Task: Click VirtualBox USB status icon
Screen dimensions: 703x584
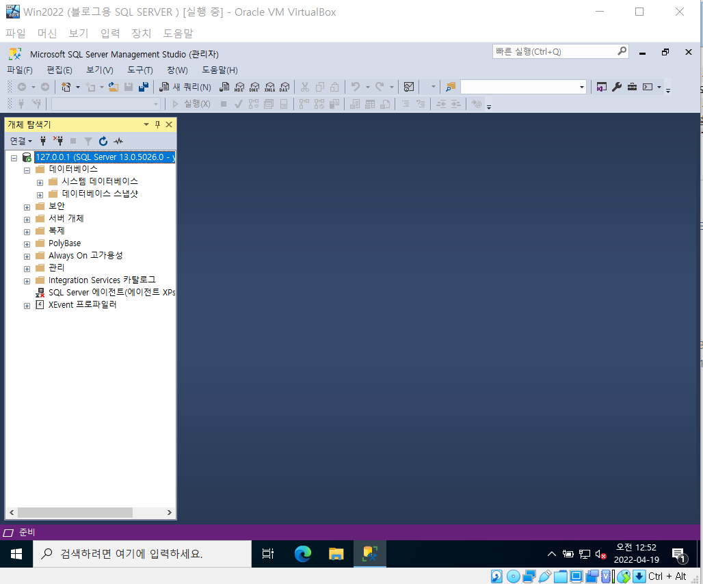Action: coord(545,576)
